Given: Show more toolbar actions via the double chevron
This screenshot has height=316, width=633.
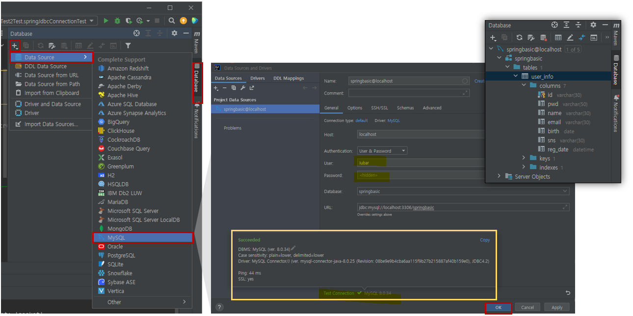Looking at the screenshot, I should pos(607,37).
